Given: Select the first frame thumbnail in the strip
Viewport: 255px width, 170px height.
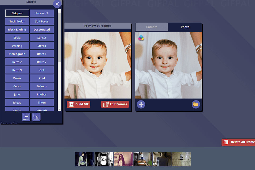Looking at the screenshot, I should tap(84, 159).
